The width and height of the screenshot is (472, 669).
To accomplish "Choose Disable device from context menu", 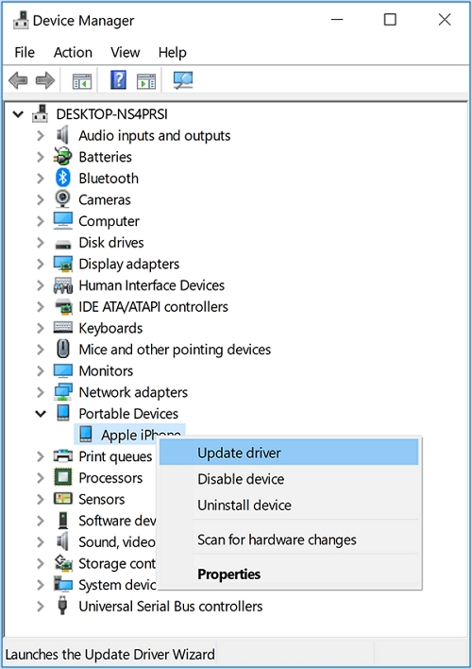I will pos(289,479).
